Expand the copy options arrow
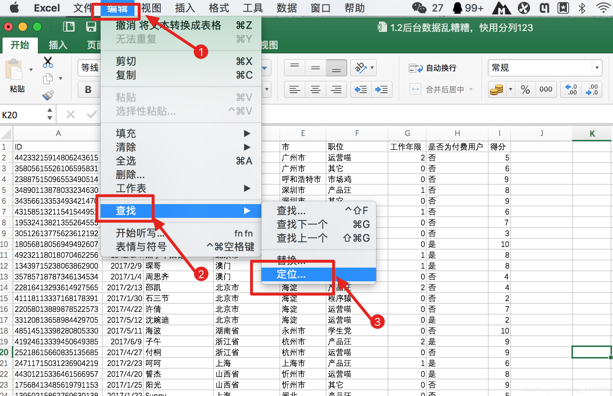 61,78
